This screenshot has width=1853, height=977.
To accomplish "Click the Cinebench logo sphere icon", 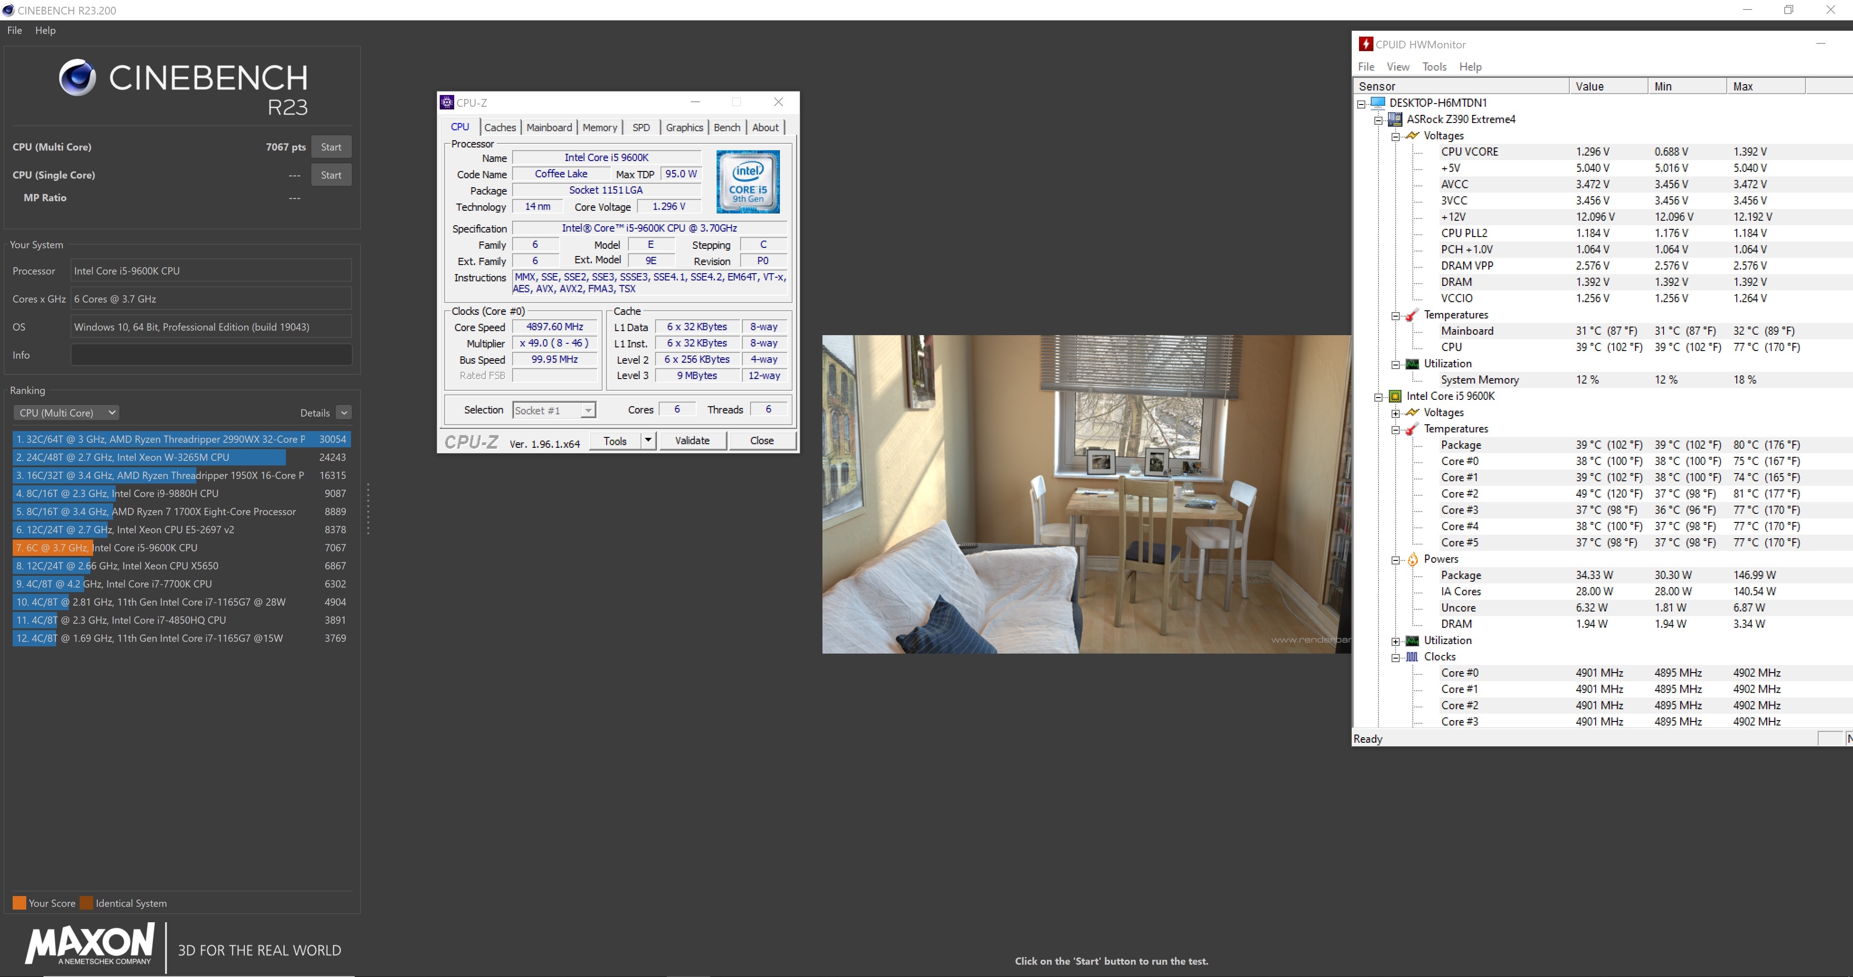I will (x=77, y=78).
